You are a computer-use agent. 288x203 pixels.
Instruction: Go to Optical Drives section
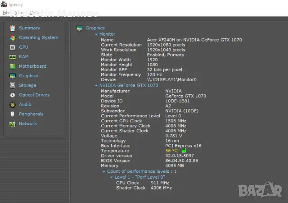(x=34, y=95)
